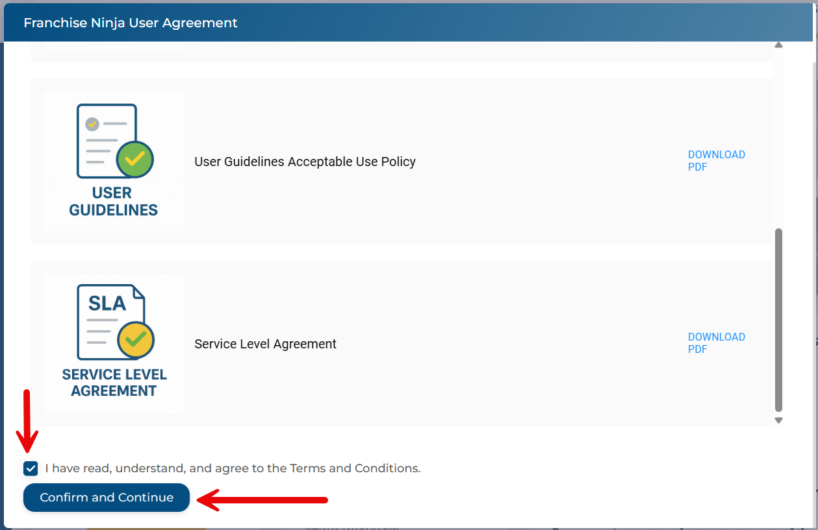This screenshot has width=818, height=530.
Task: Download the Service Level Agreement PDF
Action: (716, 343)
